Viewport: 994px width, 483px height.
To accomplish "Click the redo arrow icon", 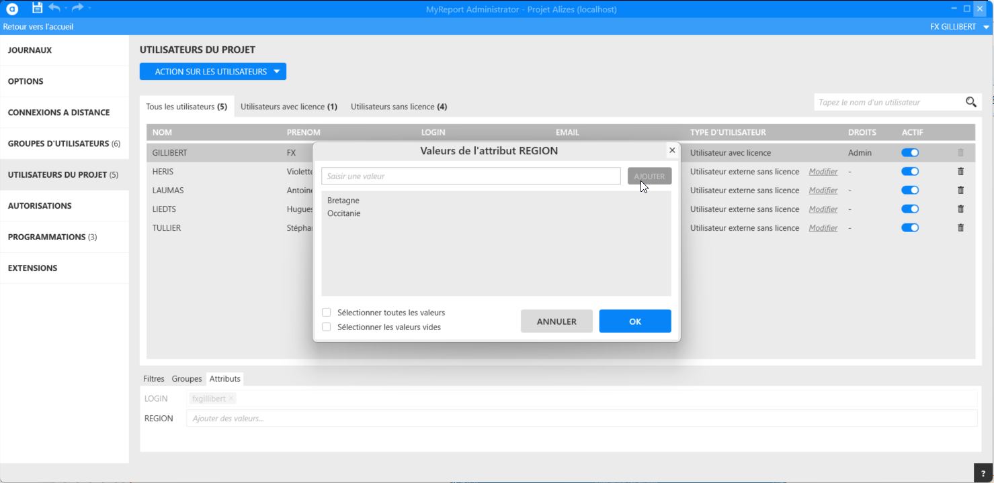I will [77, 8].
